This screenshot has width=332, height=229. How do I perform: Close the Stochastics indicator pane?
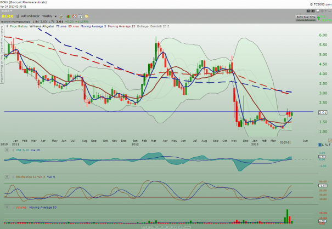click(x=7, y=176)
